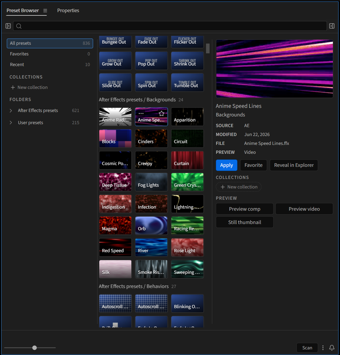
Task: Select the Sweeping preset thumbnail
Action: [187, 269]
